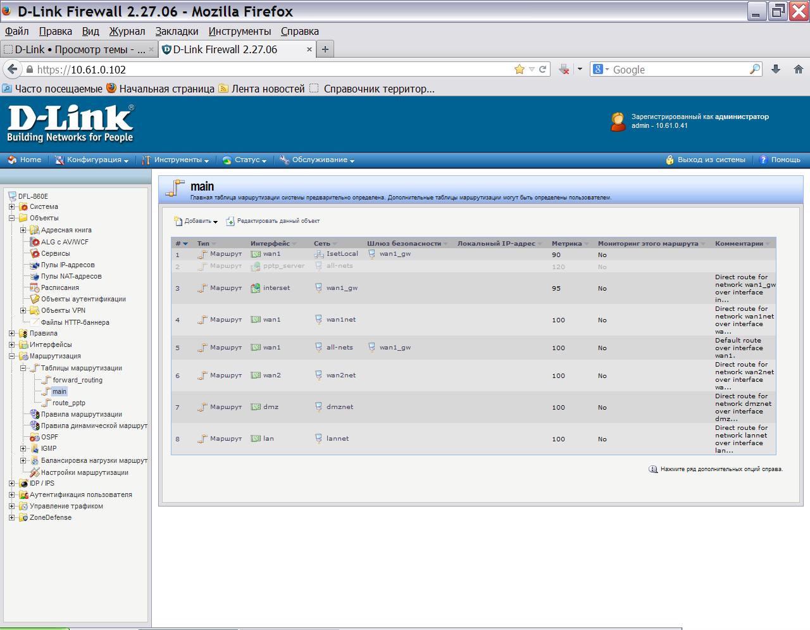Open Правила маршрутизации tree item
This screenshot has width=810, height=630.
(82, 414)
